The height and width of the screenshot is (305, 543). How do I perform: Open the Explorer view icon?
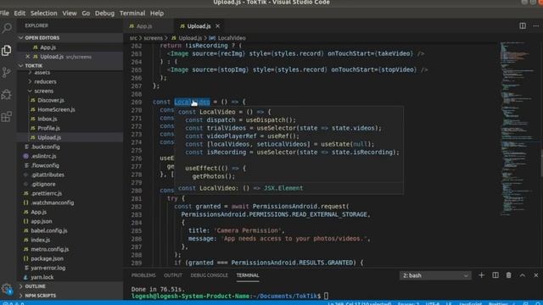pyautogui.click(x=7, y=51)
